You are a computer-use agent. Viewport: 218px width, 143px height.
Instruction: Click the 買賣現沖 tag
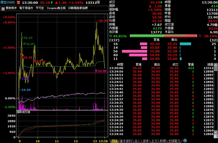[x=11, y=8]
